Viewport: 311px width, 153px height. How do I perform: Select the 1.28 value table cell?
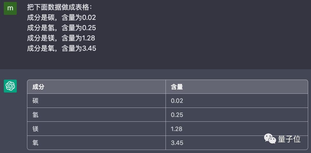coord(177,129)
